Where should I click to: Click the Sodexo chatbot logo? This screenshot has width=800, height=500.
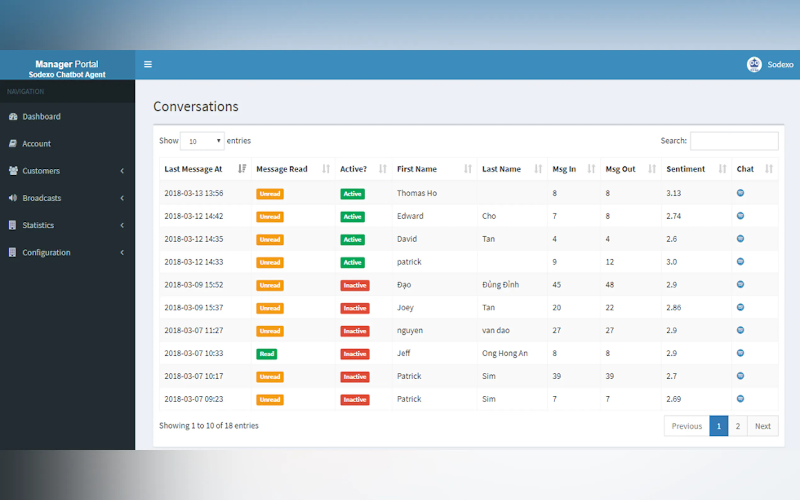coord(754,64)
